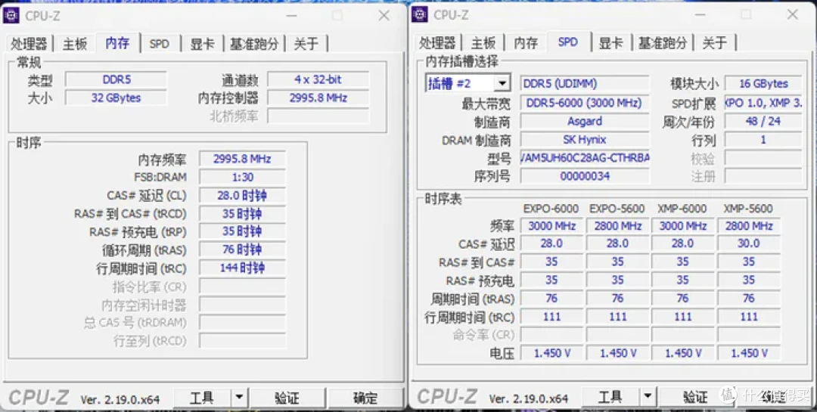Close the left CPU-Z window

pyautogui.click(x=384, y=16)
